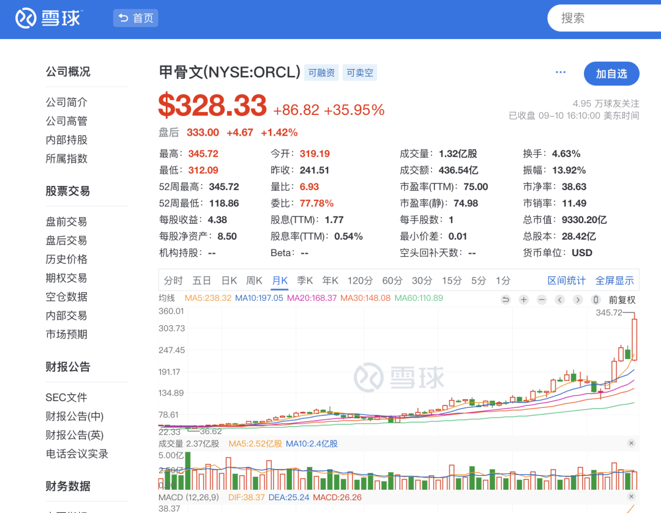The image size is (661, 513).
Task: Click the 可卖空 tag
Action: click(x=360, y=72)
